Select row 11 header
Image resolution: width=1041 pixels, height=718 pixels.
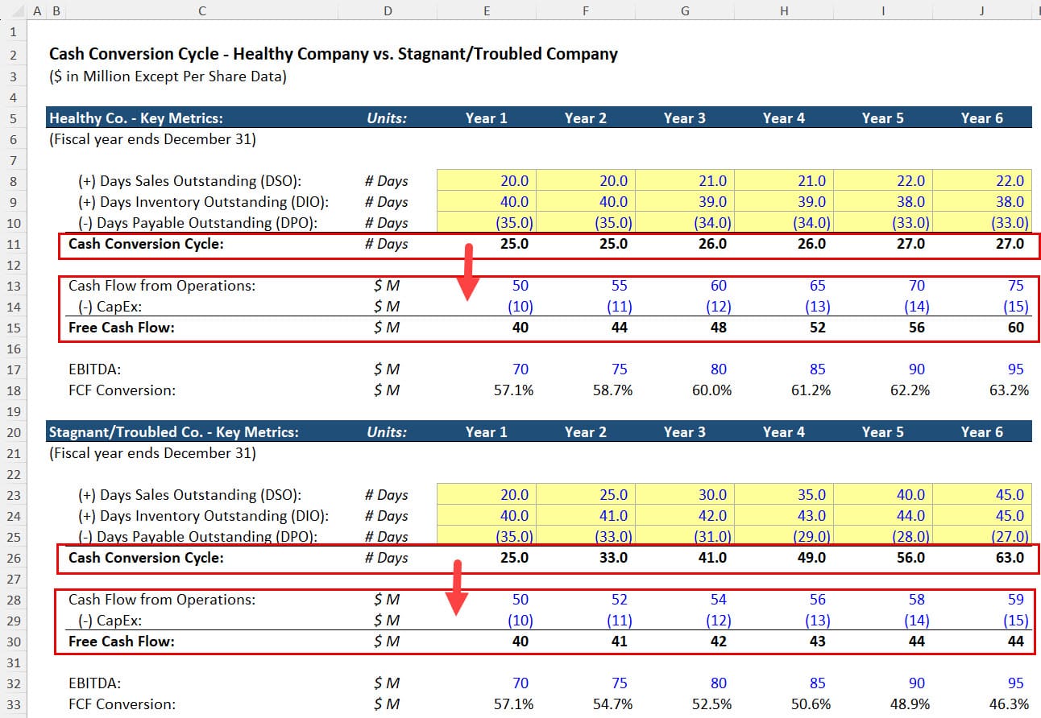click(13, 244)
